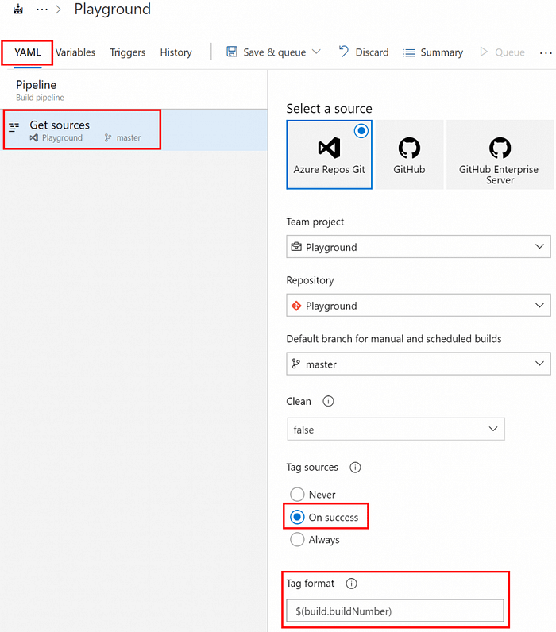Click the Discard undo icon

point(343,51)
